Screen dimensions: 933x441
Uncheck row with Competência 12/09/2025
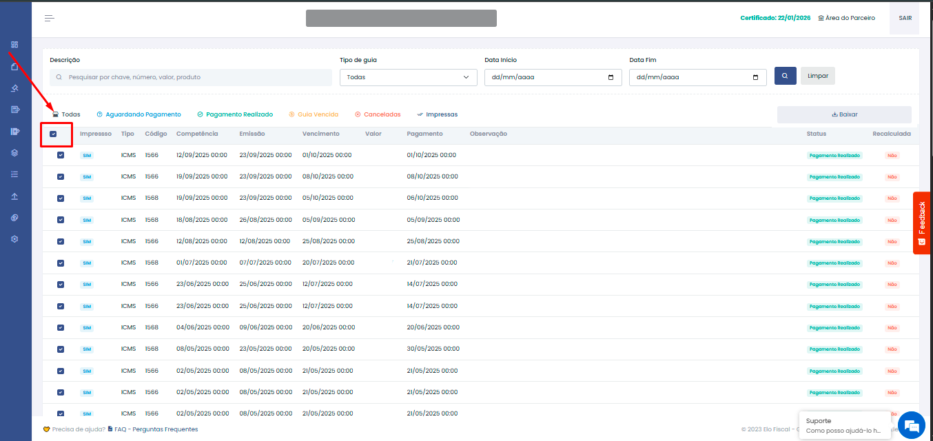[x=61, y=155]
